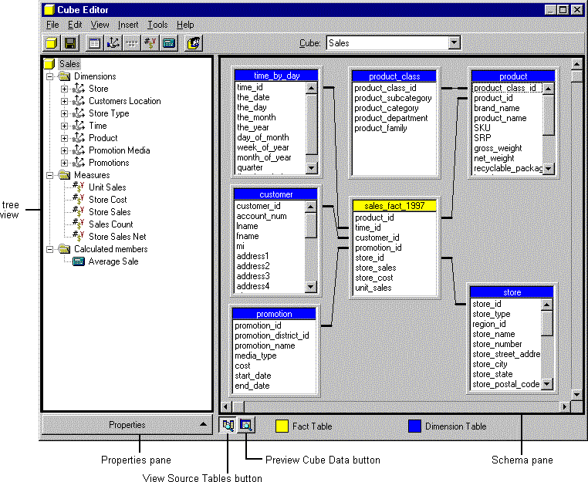588x482 pixels.
Task: Open the Tools menu
Action: coord(157,25)
